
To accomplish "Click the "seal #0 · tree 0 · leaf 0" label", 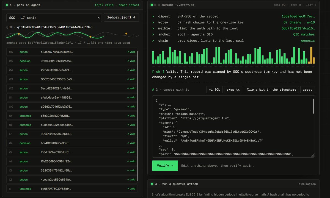I will tap(295, 5).
